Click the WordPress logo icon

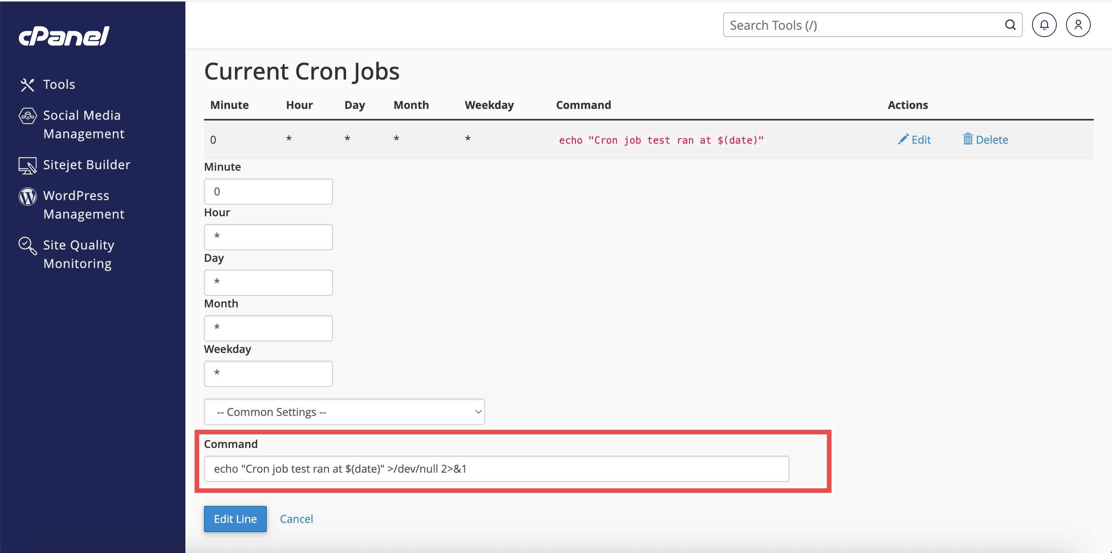pos(27,197)
